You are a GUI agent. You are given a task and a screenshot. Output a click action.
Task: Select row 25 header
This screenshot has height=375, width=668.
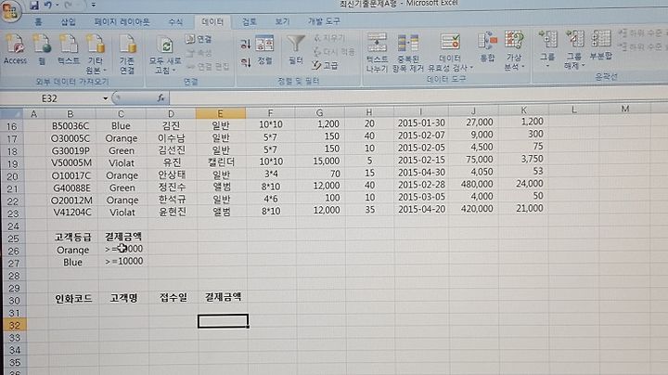click(13, 239)
